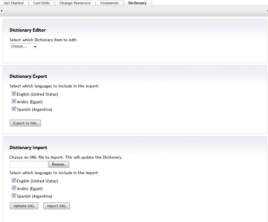Toggle Spanish (Argentina) in import languages
This screenshot has height=222, width=268.
pos(14,196)
